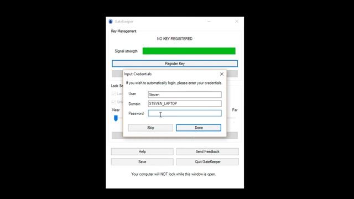Screen dimensions: 354x199
Task: Click Send Feedback button
Action: tap(207, 151)
